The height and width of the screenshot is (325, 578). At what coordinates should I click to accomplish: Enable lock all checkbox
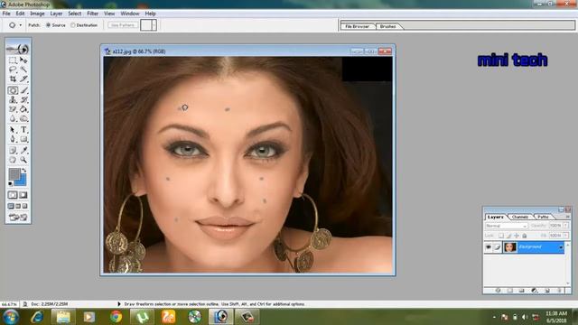click(524, 236)
